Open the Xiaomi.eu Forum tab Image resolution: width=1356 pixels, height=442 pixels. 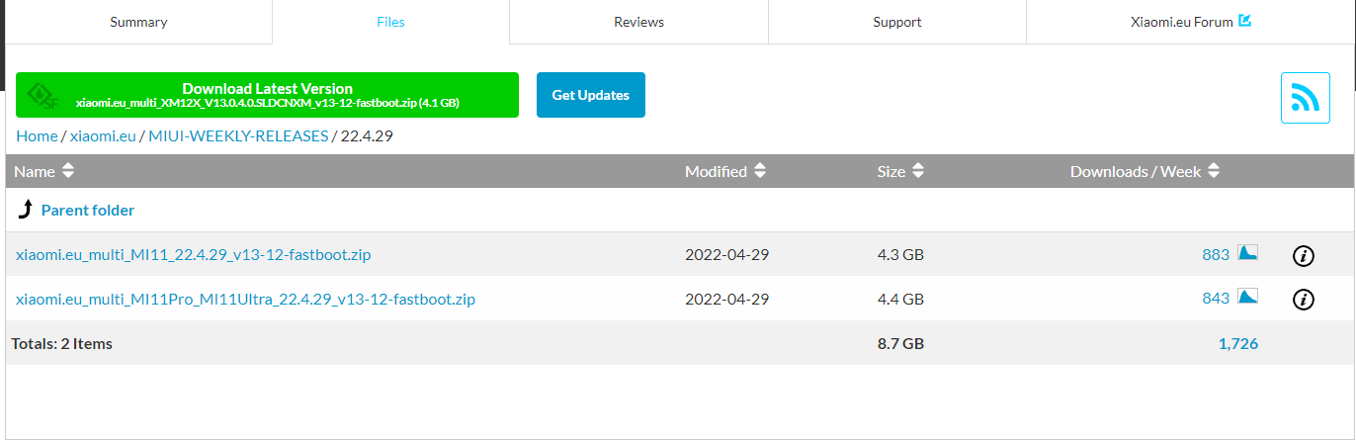(x=1190, y=22)
